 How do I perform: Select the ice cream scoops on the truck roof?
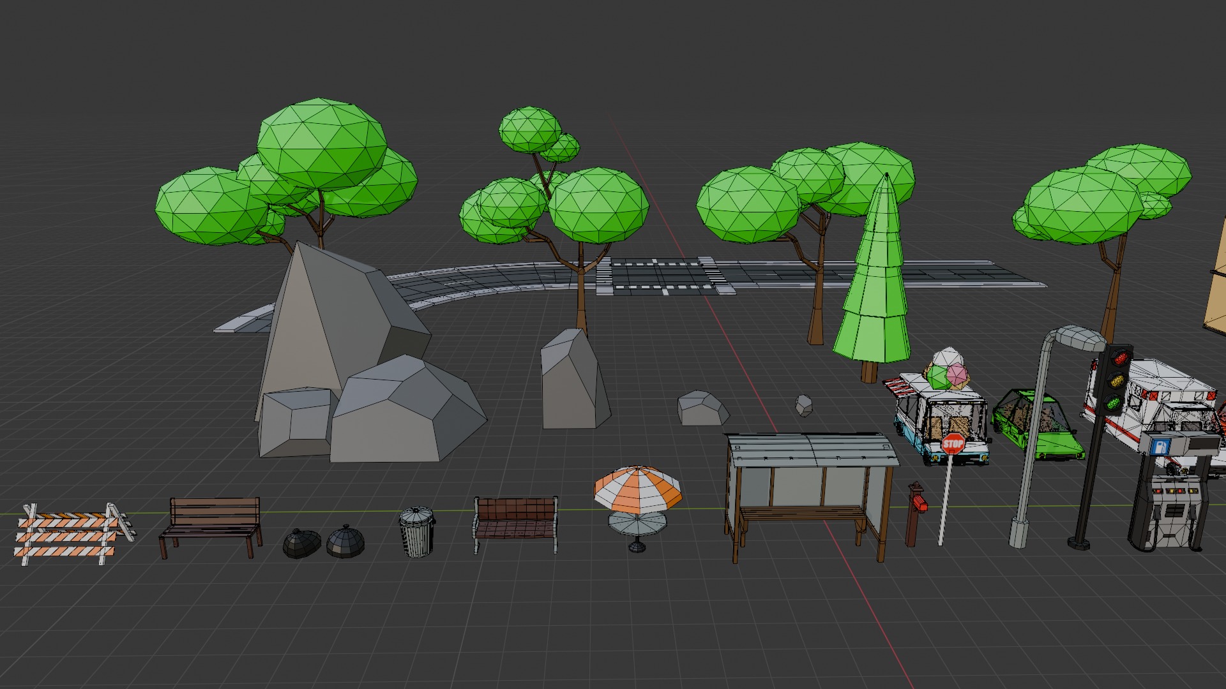[x=948, y=370]
